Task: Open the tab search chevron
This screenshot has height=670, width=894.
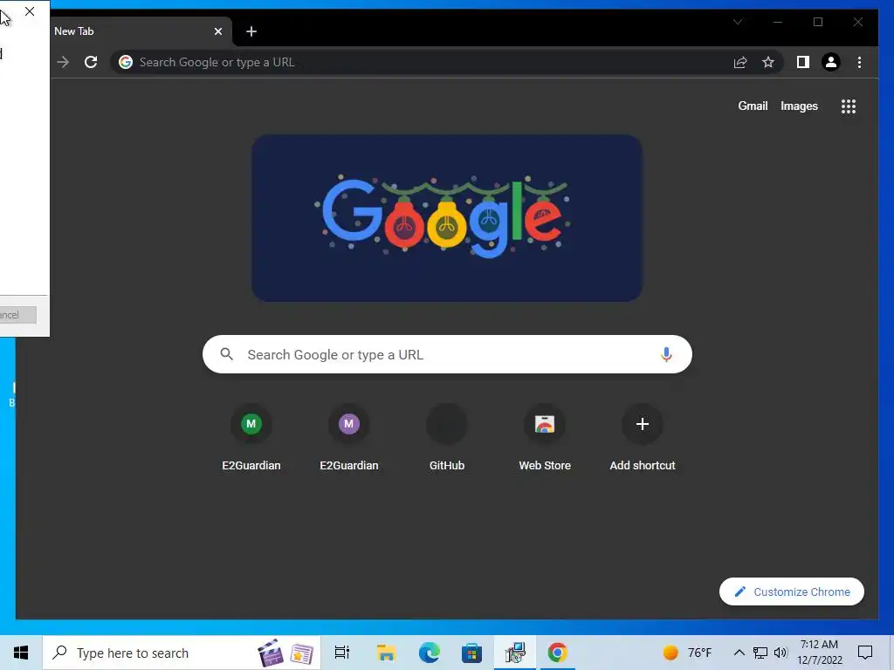Action: coord(738,22)
